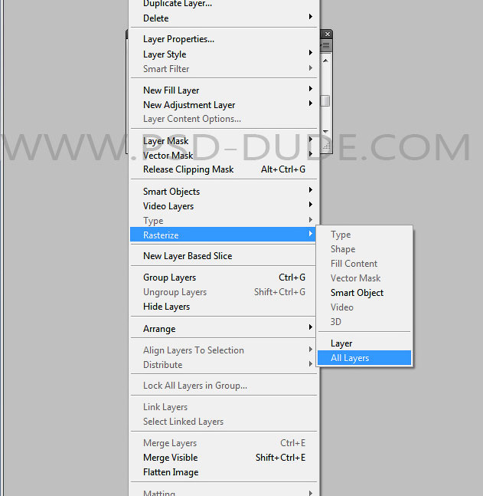Click the panel scrollbar thumb
This screenshot has width=483, height=496.
[326, 100]
